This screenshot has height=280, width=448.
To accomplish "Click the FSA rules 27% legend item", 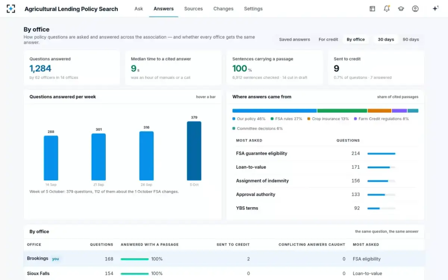I will [x=286, y=119].
